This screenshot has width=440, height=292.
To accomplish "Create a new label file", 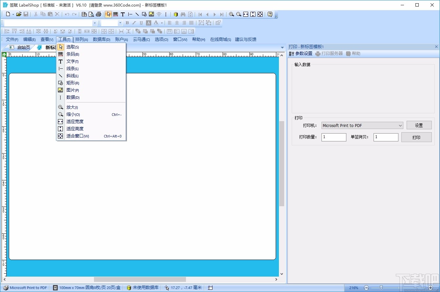I will [x=8, y=14].
